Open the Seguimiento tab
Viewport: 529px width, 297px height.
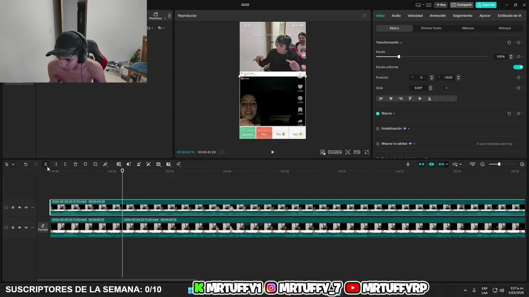(x=462, y=16)
